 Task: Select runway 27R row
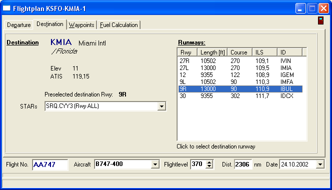pos(240,61)
